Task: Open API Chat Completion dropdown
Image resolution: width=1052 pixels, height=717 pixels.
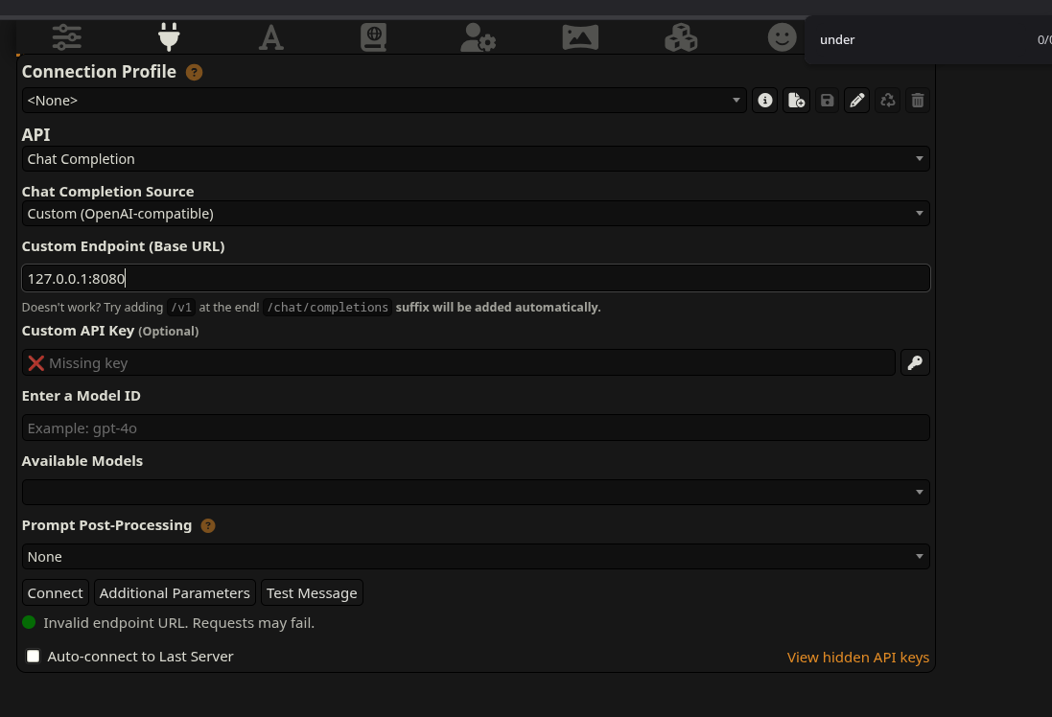Action: pyautogui.click(x=476, y=159)
